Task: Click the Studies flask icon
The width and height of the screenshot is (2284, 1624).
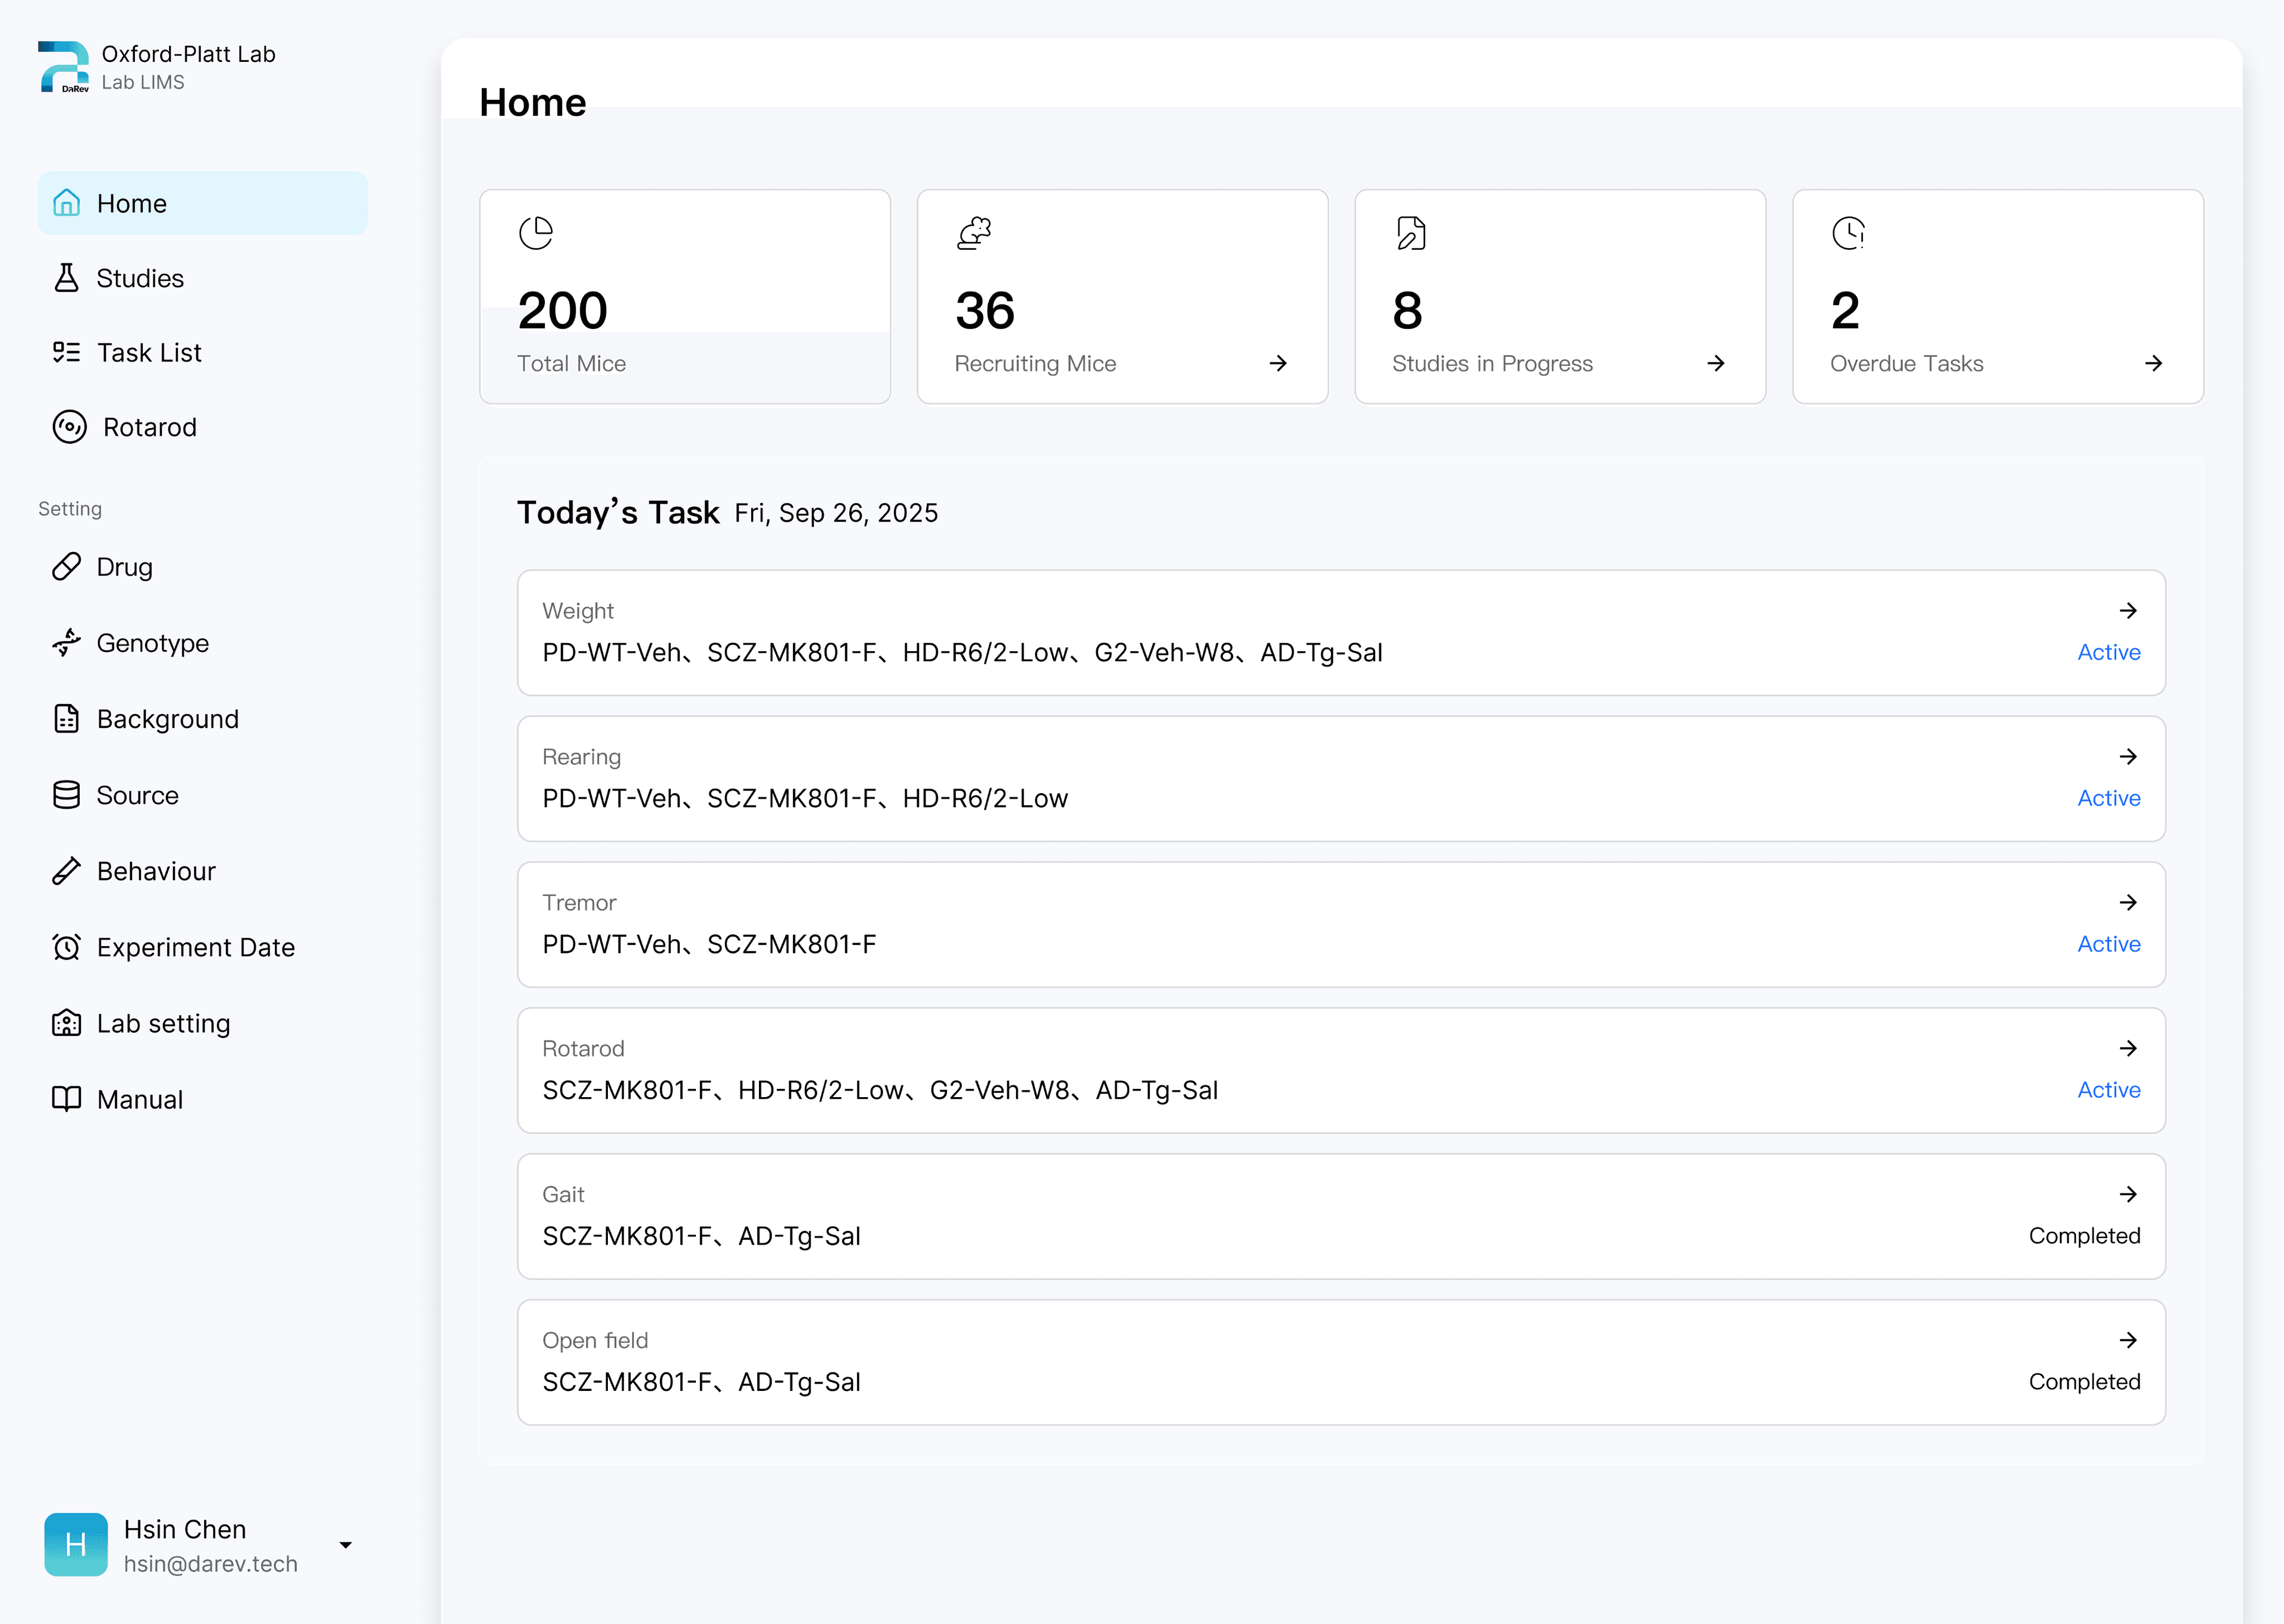Action: 66,278
